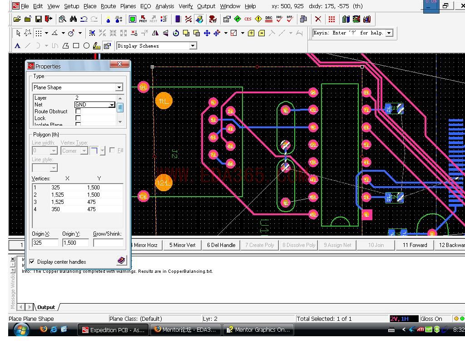Open the Display Schemes dropdown
The height and width of the screenshot is (348, 465).
click(193, 46)
